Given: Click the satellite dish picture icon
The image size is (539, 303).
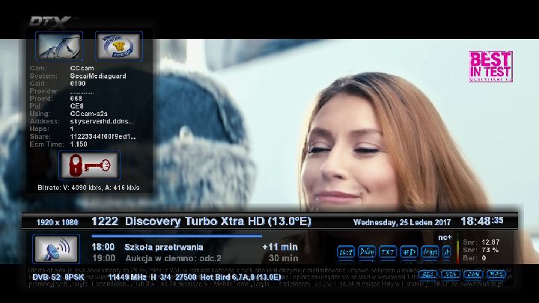Looking at the screenshot, I should click(60, 46).
